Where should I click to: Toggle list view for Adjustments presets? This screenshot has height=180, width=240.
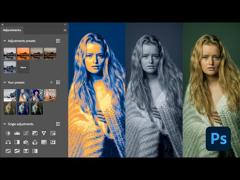58,41
